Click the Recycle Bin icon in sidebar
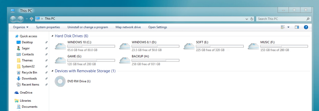This screenshot has height=111, width=319. coord(19,72)
